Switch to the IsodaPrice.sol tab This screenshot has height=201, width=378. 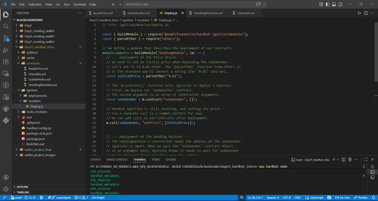click(x=103, y=13)
